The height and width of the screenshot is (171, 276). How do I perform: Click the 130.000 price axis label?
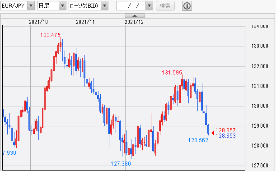tap(260, 106)
